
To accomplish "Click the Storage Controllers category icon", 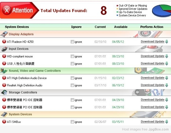I will 4,92.
